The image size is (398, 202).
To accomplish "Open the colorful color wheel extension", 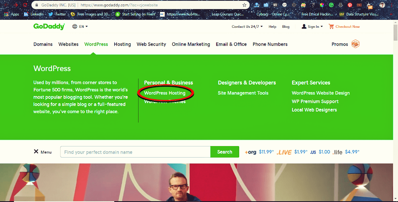I will pyautogui.click(x=322, y=5).
